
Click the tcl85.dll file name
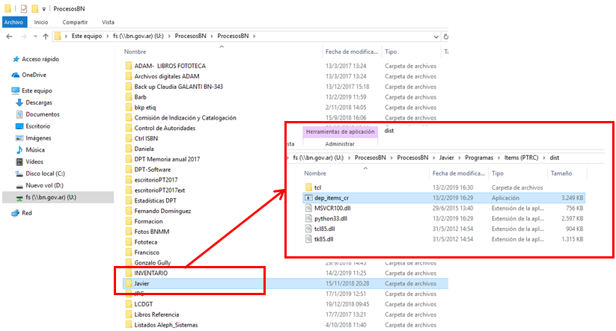click(x=325, y=229)
